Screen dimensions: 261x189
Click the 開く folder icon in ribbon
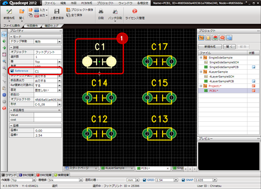point(22,11)
